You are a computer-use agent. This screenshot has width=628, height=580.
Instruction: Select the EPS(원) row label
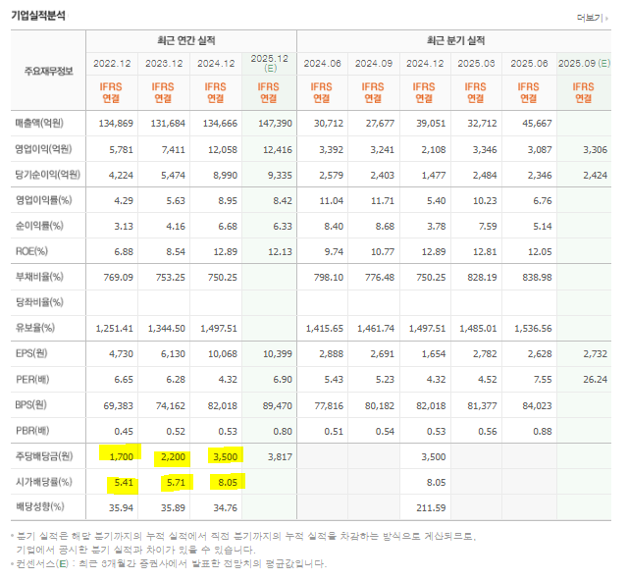[x=31, y=353]
